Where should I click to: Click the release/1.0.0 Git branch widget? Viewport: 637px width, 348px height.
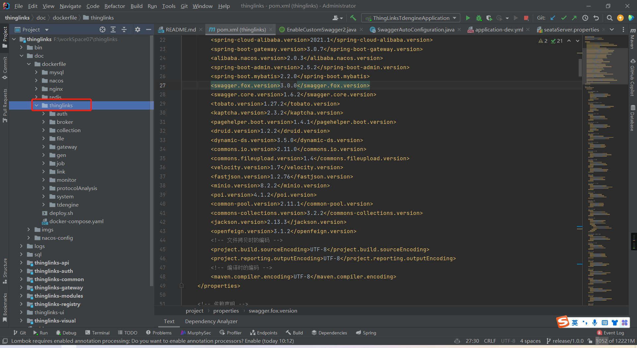[565, 341]
